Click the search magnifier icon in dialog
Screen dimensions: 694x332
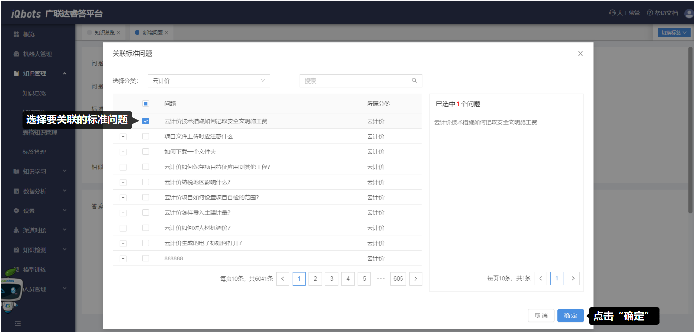point(414,81)
